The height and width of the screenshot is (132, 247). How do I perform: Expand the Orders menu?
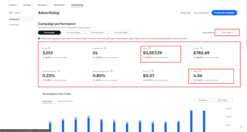click(x=14, y=5)
